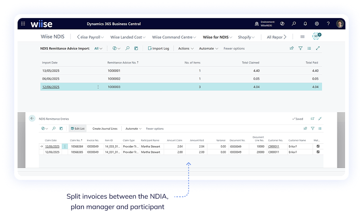Show more options for 12/06/2025 import row
This screenshot has width=363, height=212.
pos(98,87)
